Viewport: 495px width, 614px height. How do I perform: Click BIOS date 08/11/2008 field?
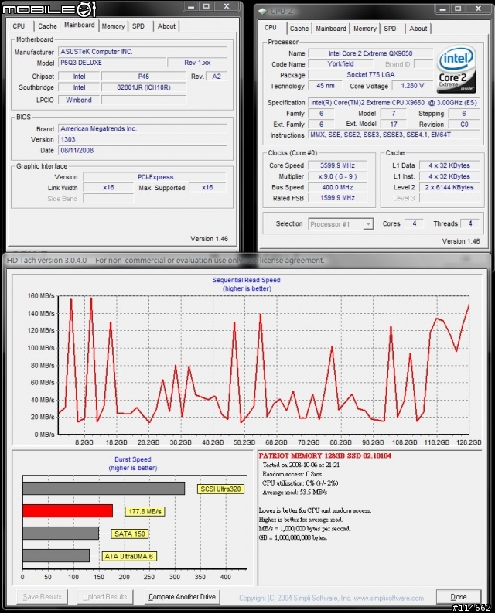click(x=142, y=150)
